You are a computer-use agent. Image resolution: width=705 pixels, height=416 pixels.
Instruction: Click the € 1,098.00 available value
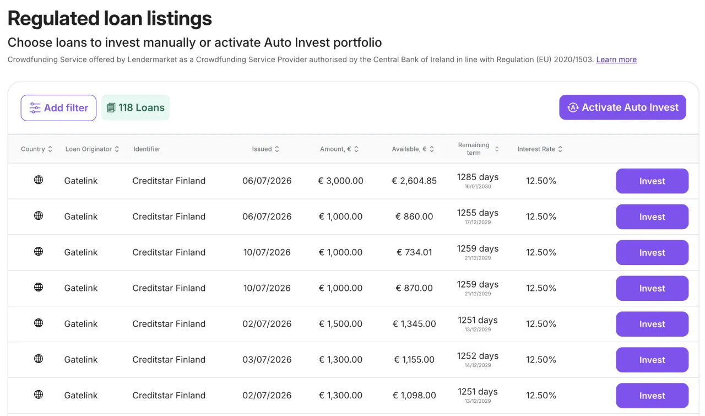pyautogui.click(x=414, y=396)
